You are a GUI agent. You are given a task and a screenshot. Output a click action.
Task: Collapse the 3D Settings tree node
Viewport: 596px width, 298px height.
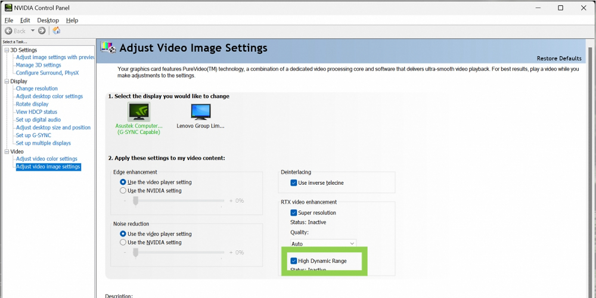pyautogui.click(x=7, y=50)
